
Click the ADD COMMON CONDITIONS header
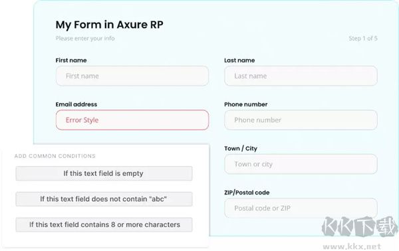pos(55,156)
